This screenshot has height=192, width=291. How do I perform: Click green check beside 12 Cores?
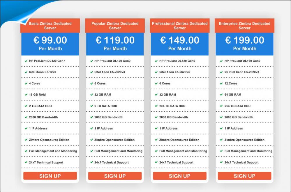221,83
